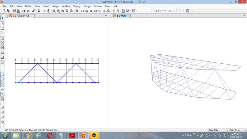Select the Quick Draw Frame tool

[x=2, y=38]
